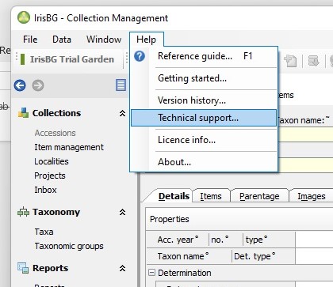Click the Taxonomy section icon
This screenshot has width=333, height=287.
tap(23, 212)
